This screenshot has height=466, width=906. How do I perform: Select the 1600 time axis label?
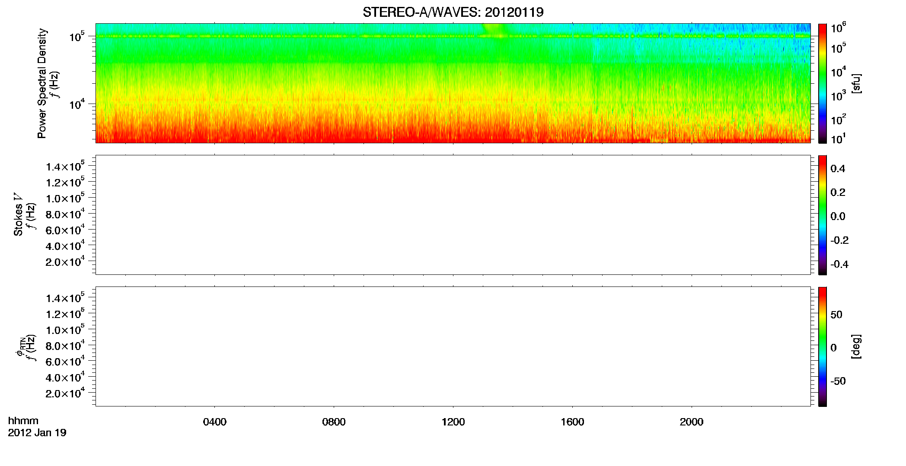point(572,422)
